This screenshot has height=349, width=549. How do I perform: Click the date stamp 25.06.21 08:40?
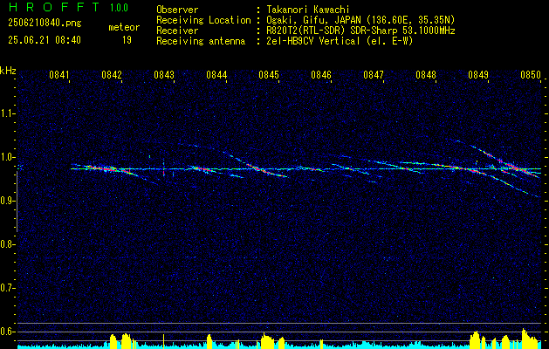45,40
